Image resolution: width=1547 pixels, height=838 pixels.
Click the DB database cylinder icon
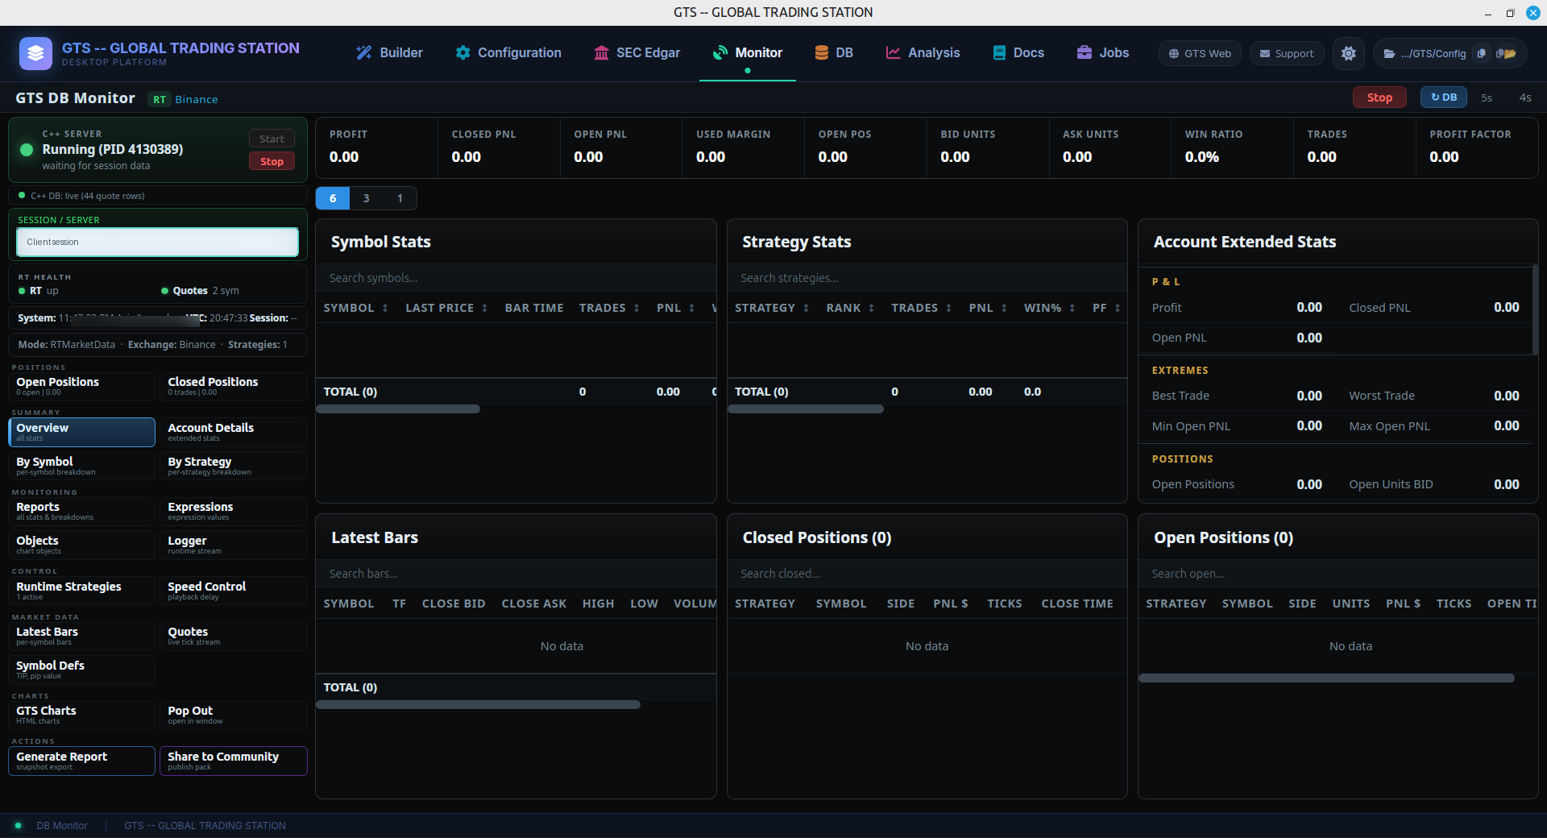click(x=821, y=52)
